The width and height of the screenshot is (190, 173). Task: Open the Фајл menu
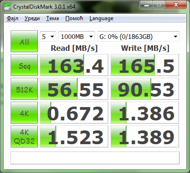click(12, 18)
